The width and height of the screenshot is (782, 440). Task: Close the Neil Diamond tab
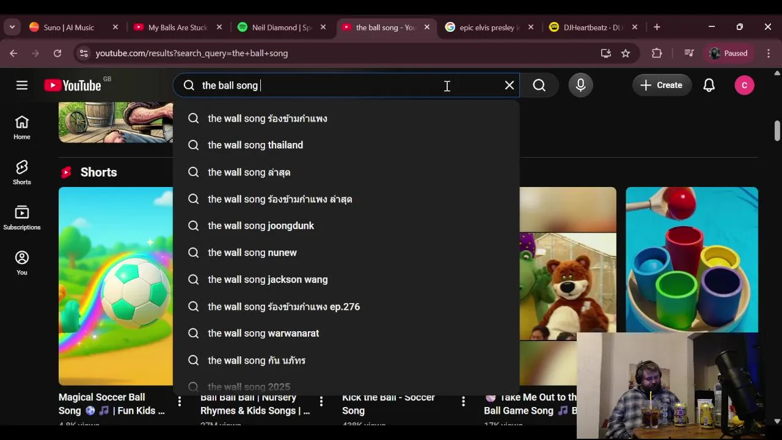pyautogui.click(x=323, y=28)
